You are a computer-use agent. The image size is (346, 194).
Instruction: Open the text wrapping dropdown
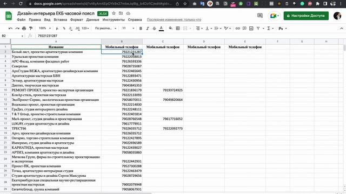coord(217,29)
